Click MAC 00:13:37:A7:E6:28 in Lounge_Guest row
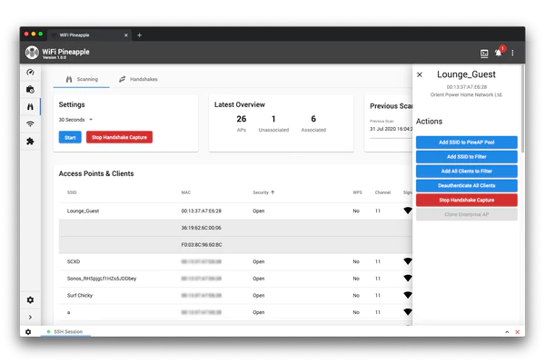Image resolution: width=545 pixels, height=363 pixels. 202,211
